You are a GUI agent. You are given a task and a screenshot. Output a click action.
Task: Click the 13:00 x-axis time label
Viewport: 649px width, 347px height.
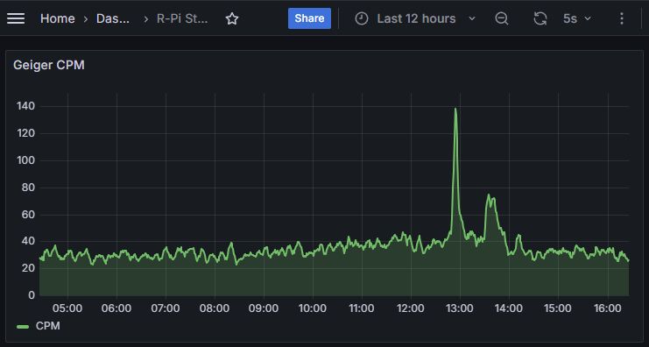(460, 308)
